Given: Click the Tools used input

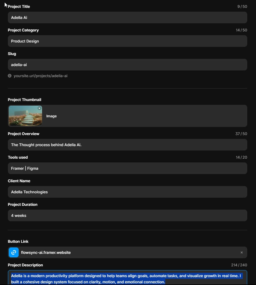Looking at the screenshot, I should [127, 168].
